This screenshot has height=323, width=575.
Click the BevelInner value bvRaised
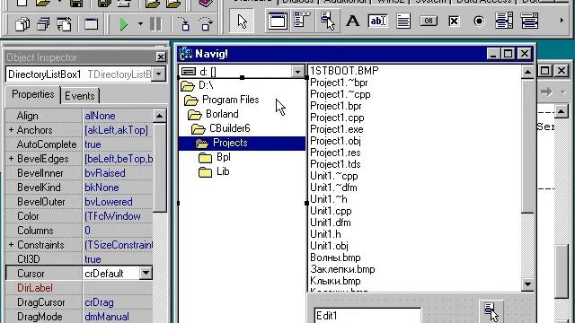[x=118, y=173]
